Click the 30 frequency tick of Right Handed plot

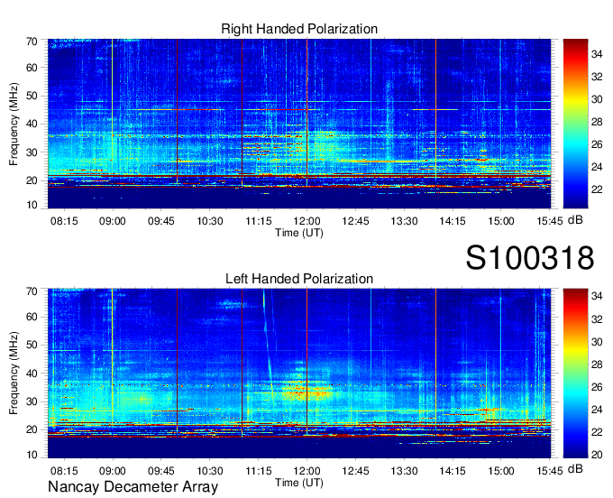click(32, 152)
